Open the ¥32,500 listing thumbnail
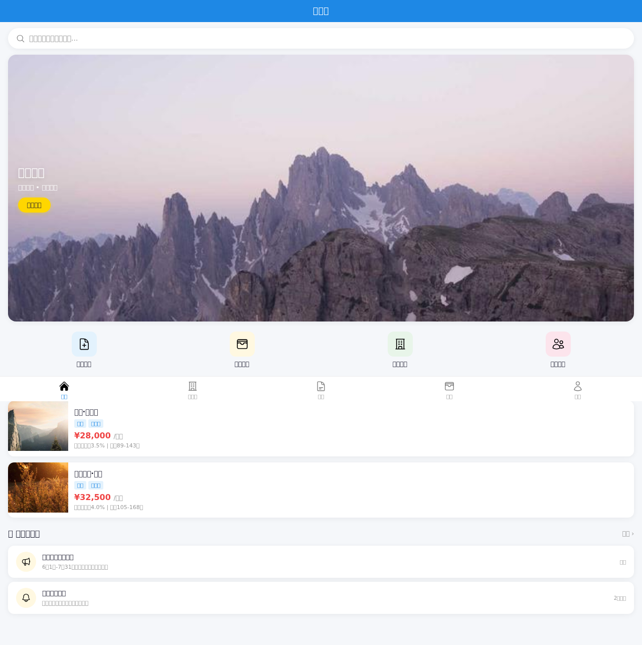Viewport: 642px width, 645px height. point(38,488)
